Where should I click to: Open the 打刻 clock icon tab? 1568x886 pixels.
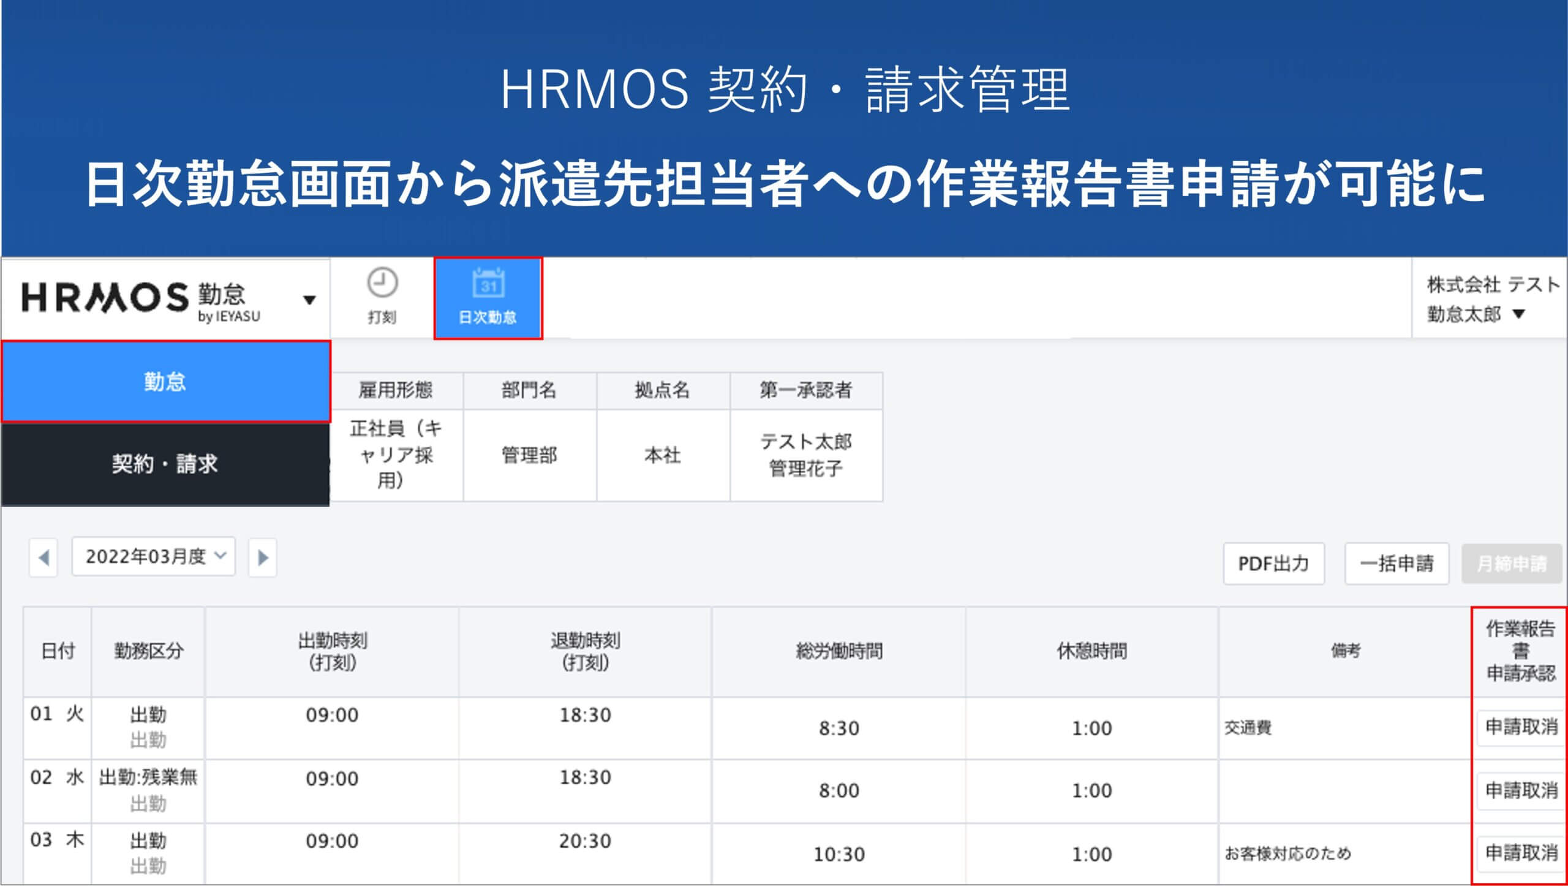pos(382,297)
